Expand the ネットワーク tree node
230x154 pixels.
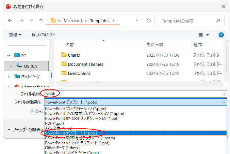pos(8,77)
